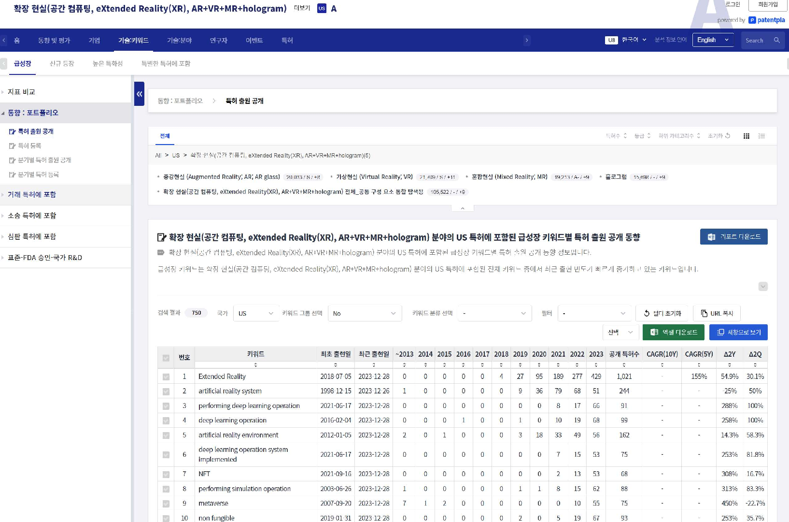Open the 연구자 nav menu
Screen dimensions: 789x522
tap(218, 40)
